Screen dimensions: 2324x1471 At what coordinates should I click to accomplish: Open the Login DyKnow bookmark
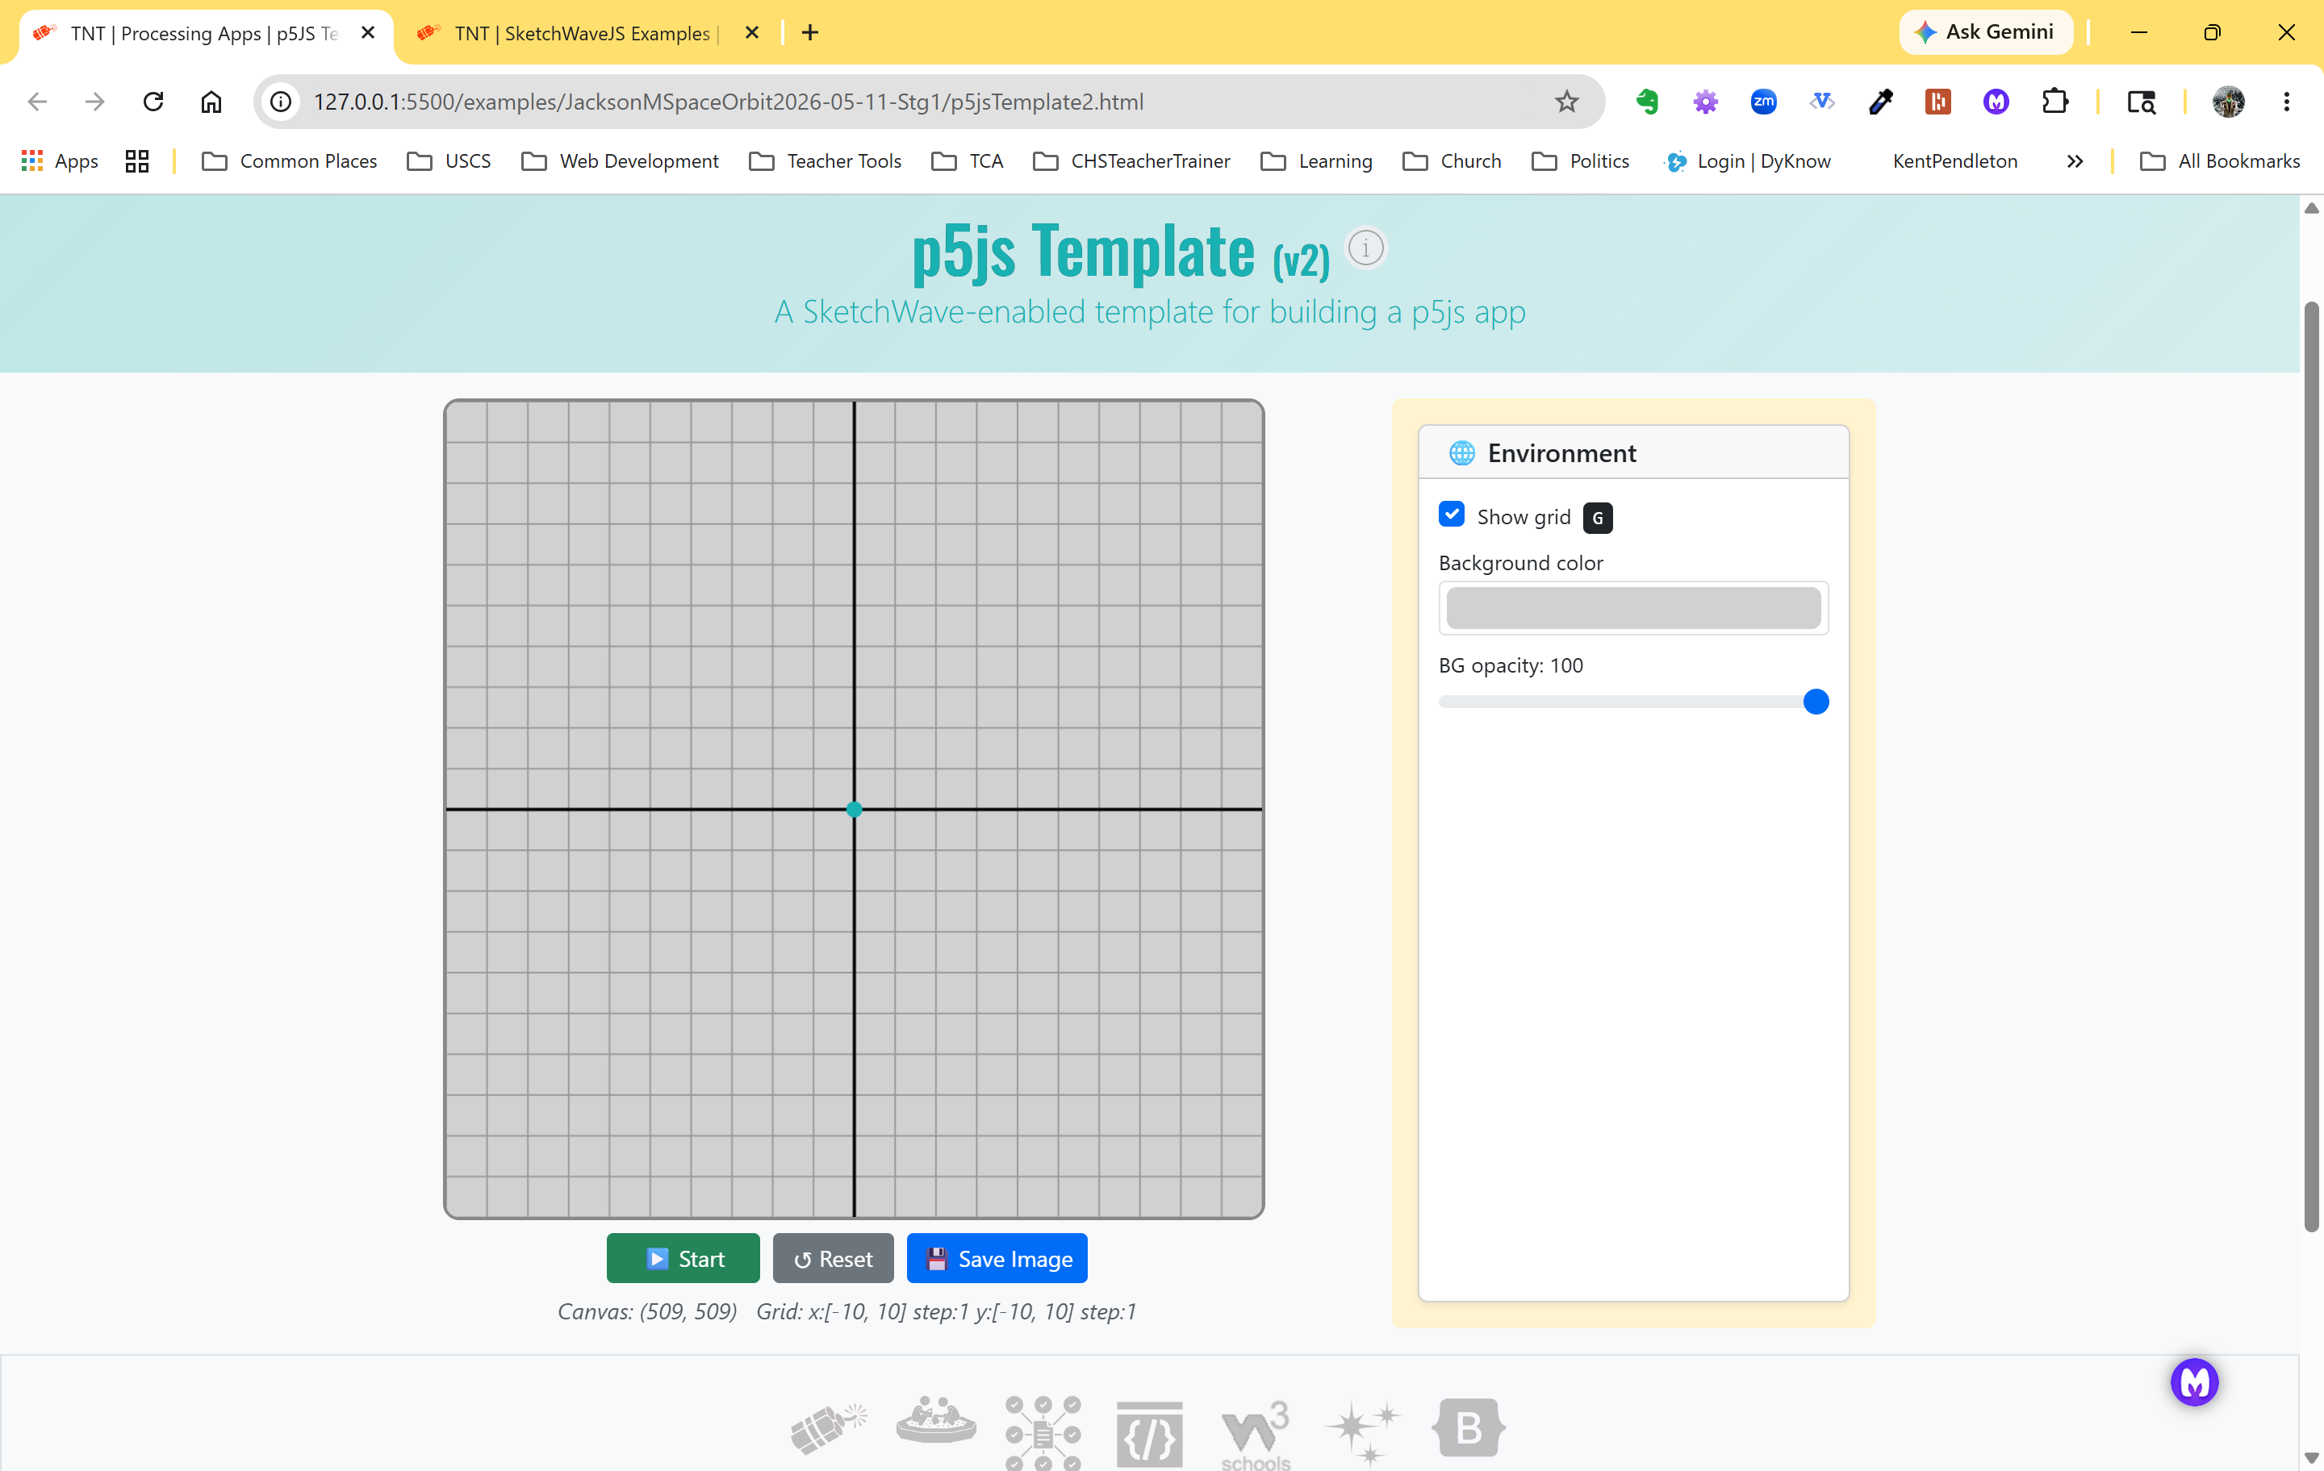pos(1748,161)
